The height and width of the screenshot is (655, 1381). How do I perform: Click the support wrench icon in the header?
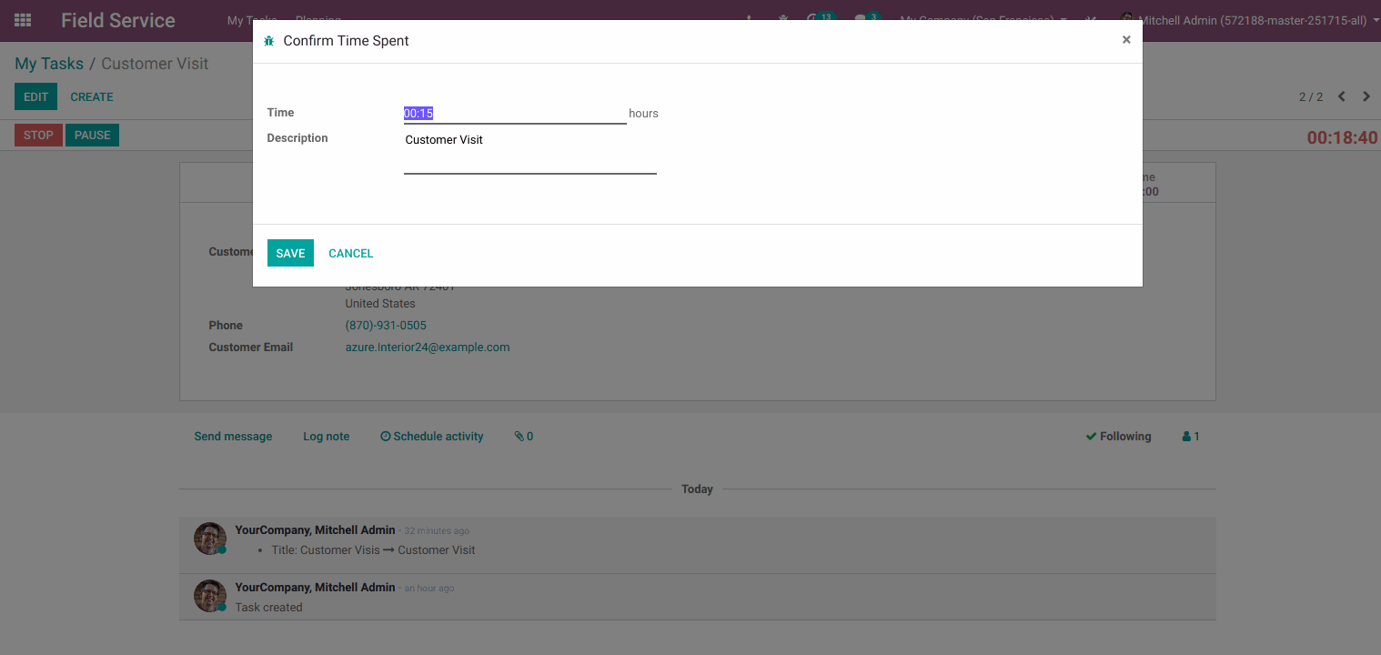(x=1089, y=19)
